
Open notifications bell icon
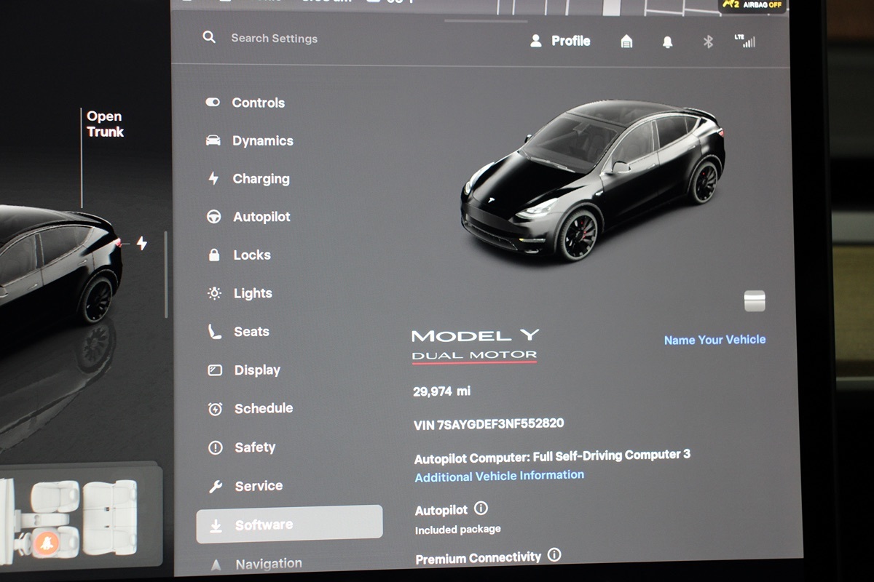[x=667, y=41]
